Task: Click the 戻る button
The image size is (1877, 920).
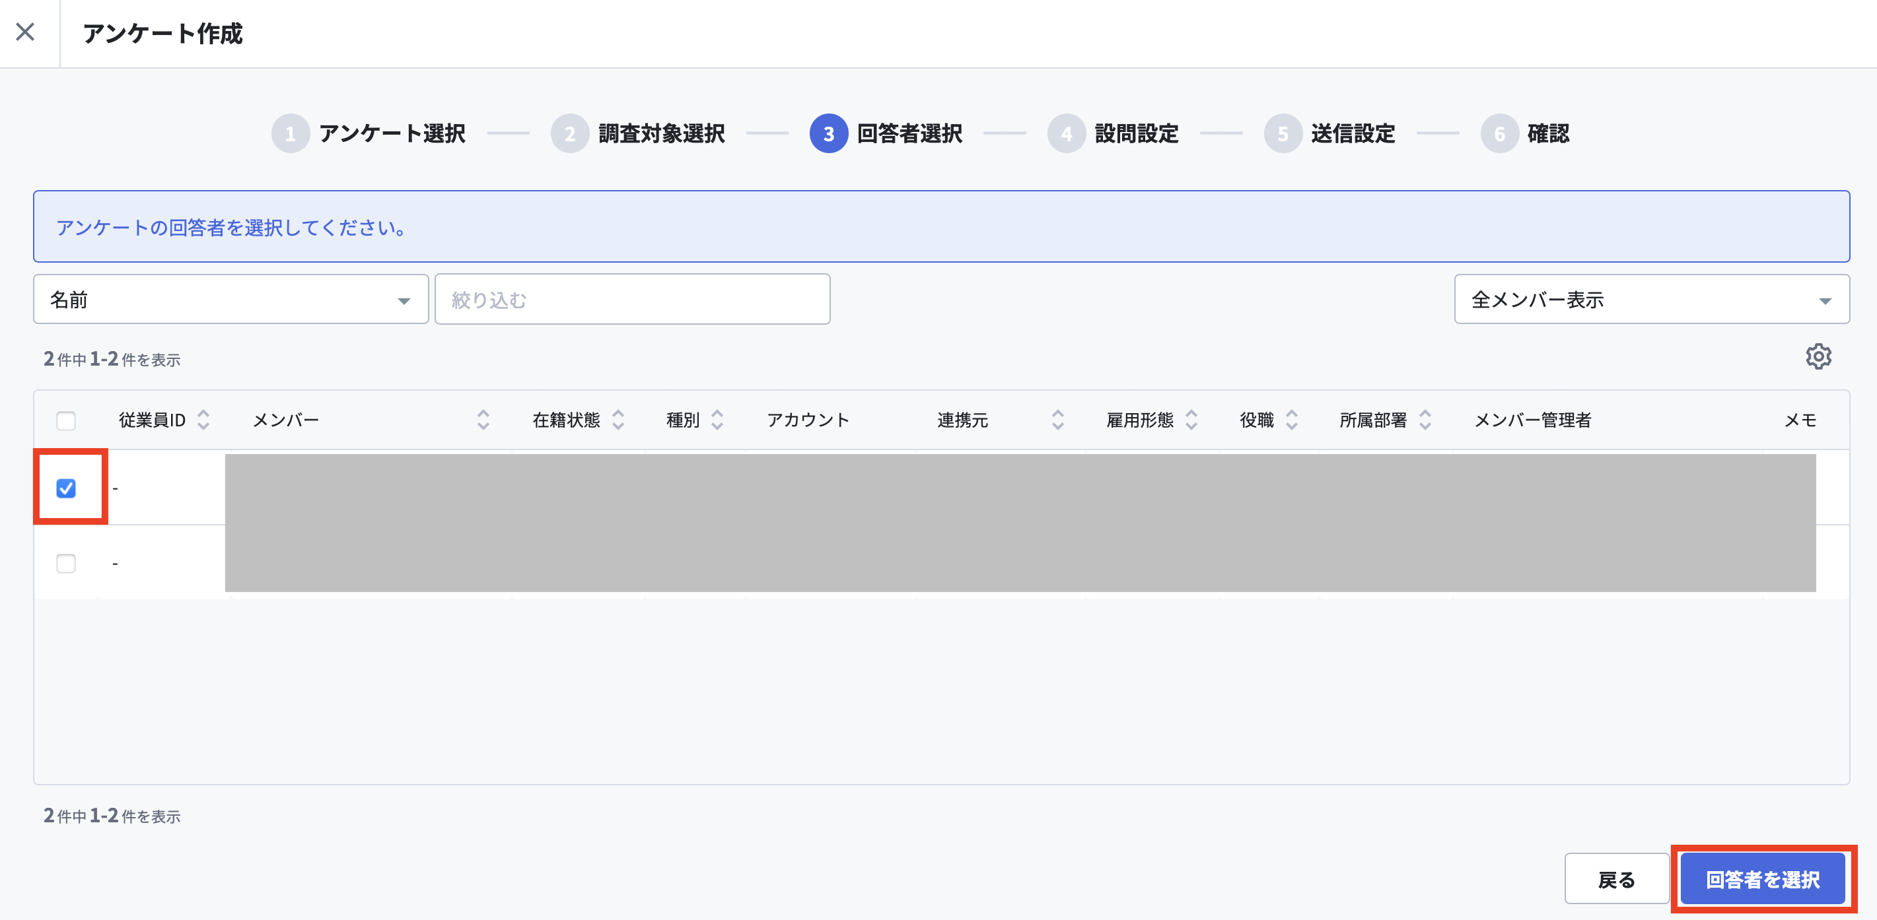Action: pyautogui.click(x=1617, y=879)
